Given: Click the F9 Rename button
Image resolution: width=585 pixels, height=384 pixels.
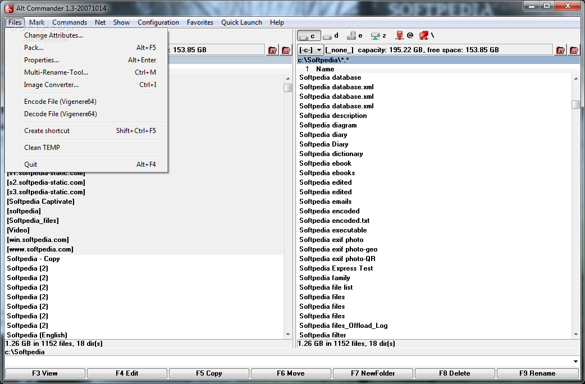Looking at the screenshot, I should (x=537, y=373).
